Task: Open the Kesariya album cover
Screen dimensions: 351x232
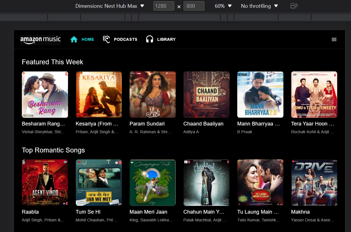Action: [99, 94]
